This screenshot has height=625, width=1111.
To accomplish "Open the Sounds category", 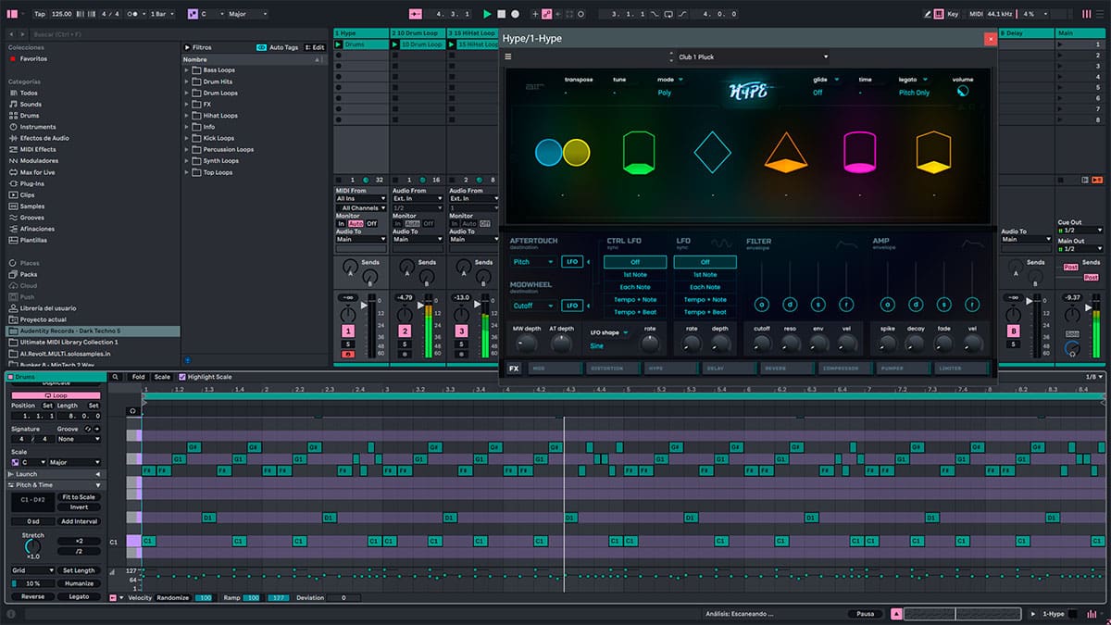I will coord(31,105).
